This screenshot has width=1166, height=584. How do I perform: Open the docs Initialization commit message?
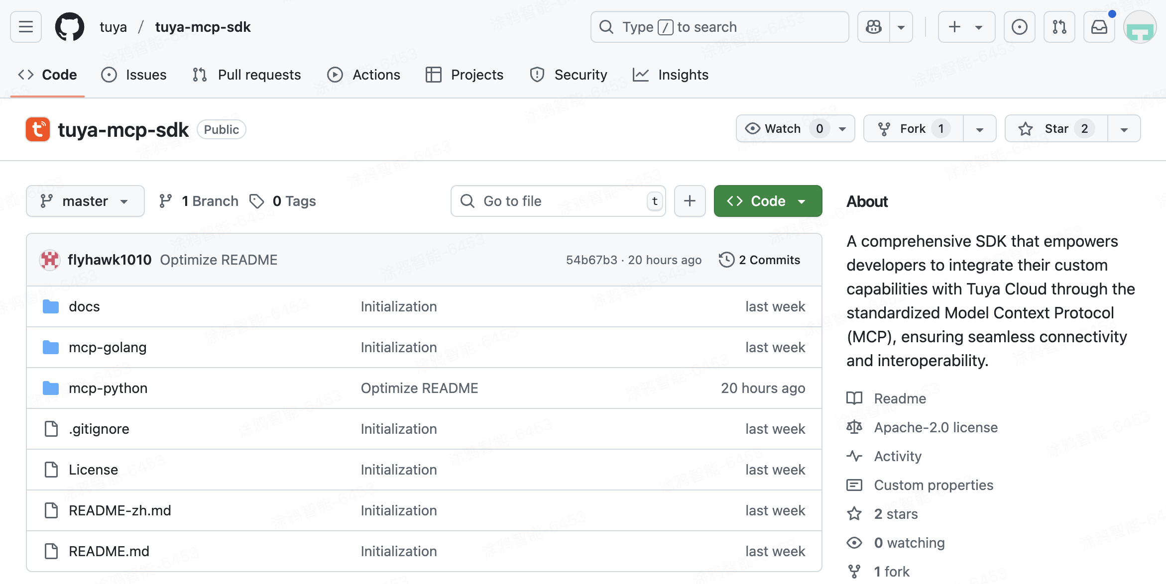(x=399, y=306)
